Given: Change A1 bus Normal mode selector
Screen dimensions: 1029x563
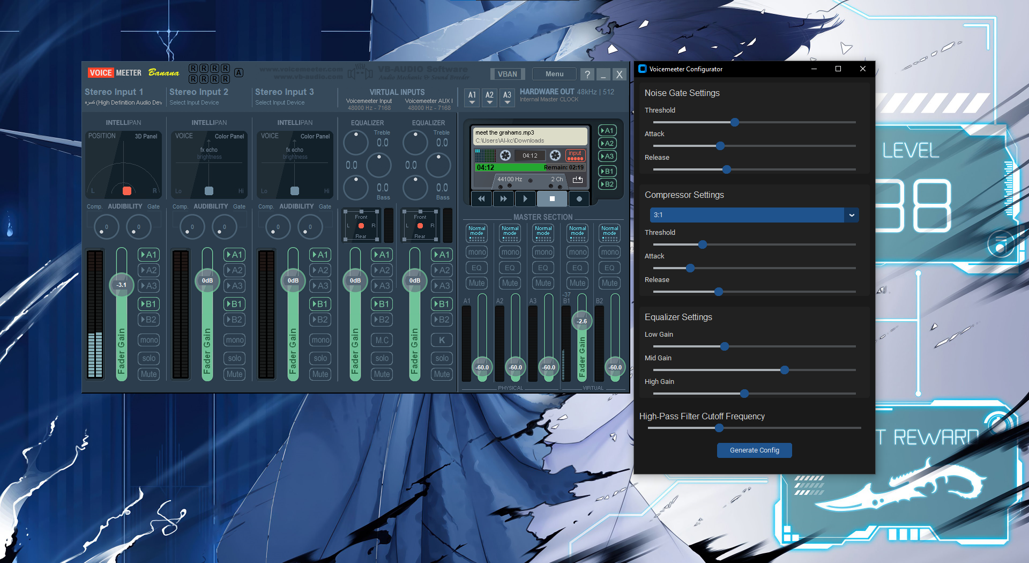Looking at the screenshot, I should (476, 233).
